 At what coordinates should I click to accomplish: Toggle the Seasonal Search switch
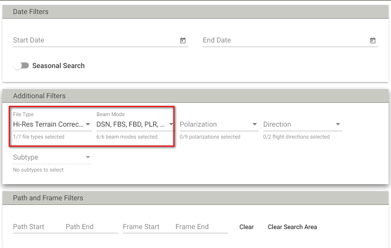point(21,66)
